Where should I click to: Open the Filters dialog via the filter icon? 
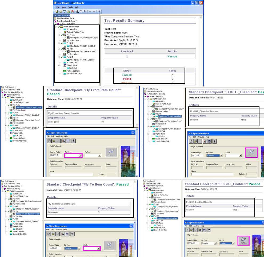click(x=64, y=11)
